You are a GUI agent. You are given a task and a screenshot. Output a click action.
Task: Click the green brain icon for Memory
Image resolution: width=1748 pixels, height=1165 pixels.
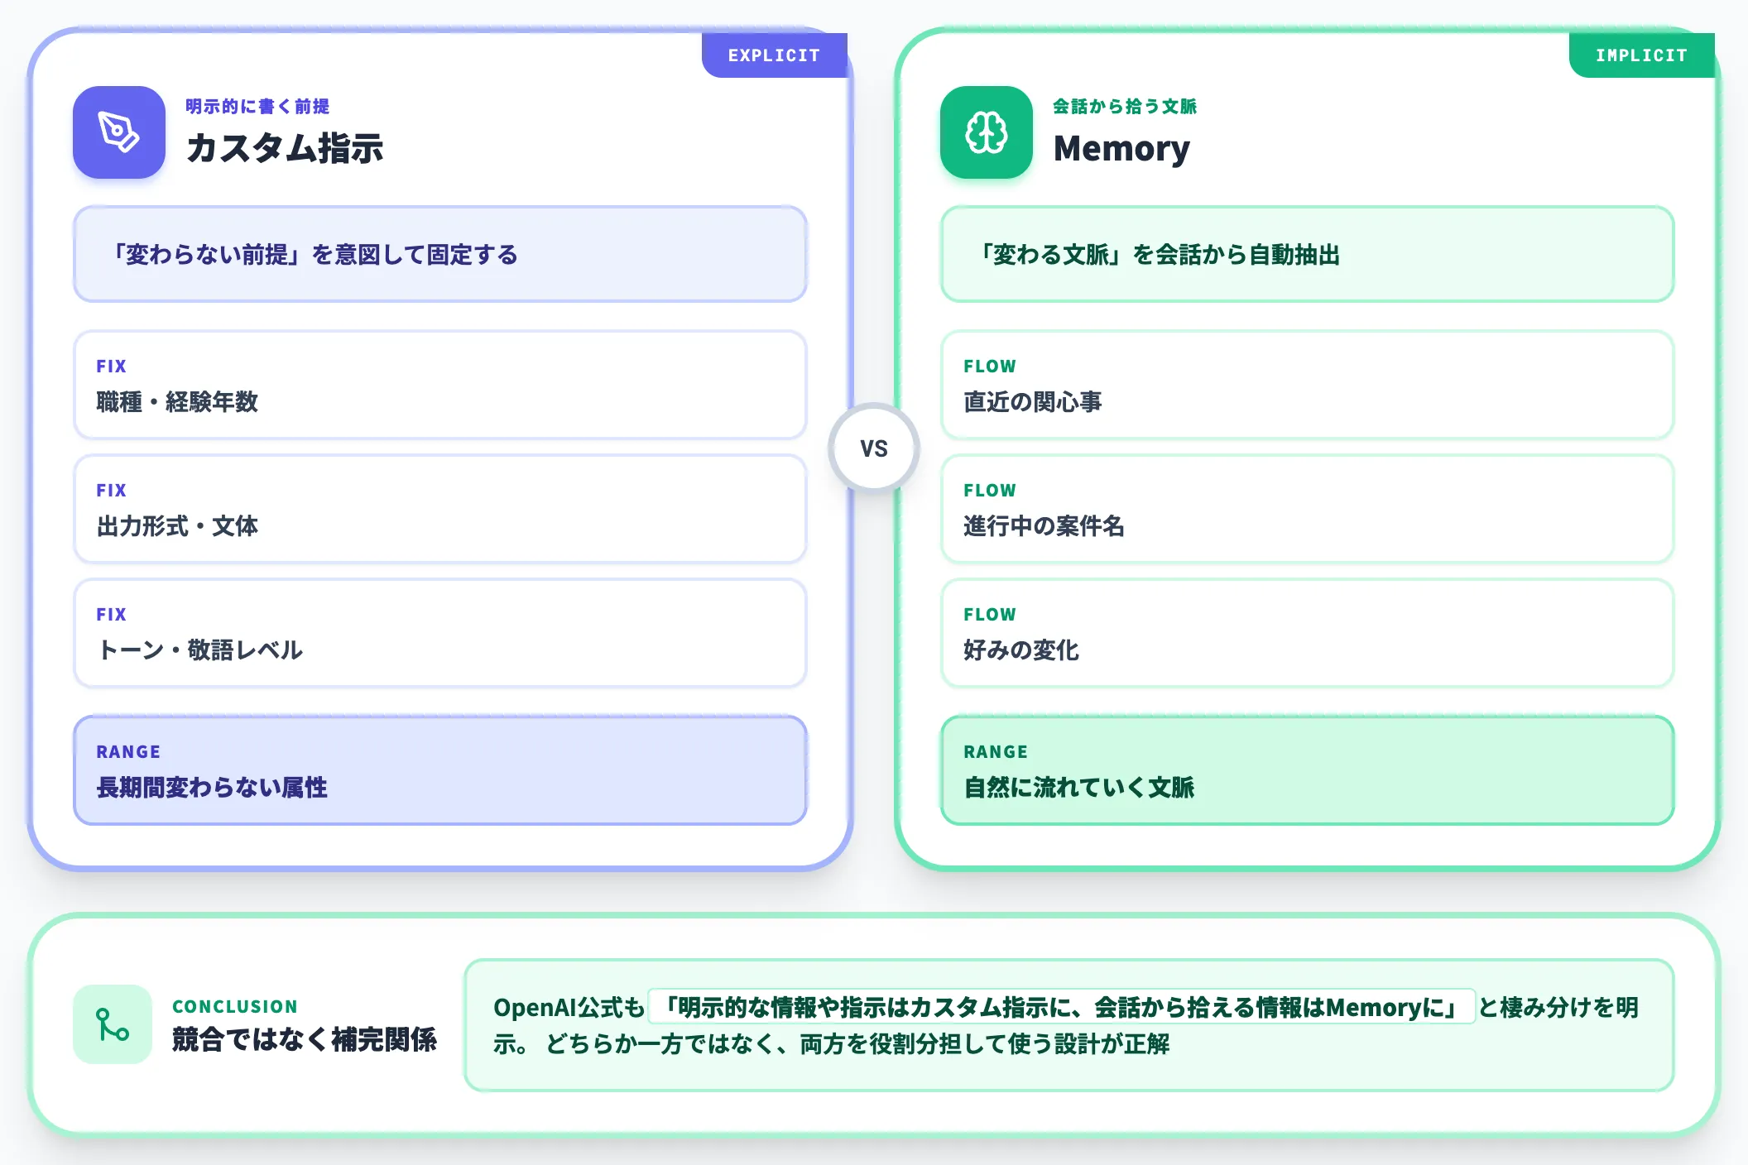(x=987, y=132)
